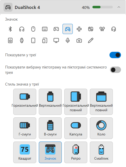The width and height of the screenshot is (126, 167).
Task: Turn off 'Показувати у треї' switch
Action: coord(115,55)
